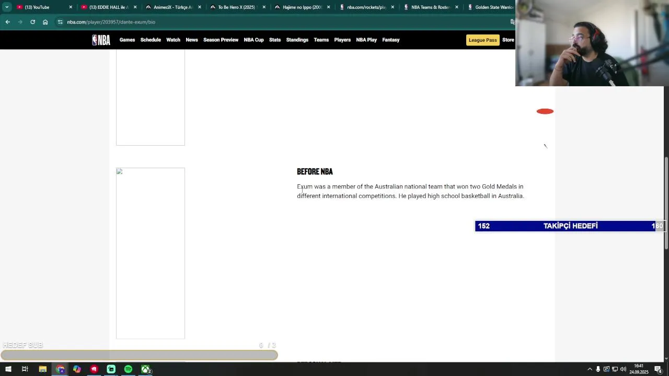The width and height of the screenshot is (669, 376).
Task: Click the League Pass button
Action: (x=482, y=40)
